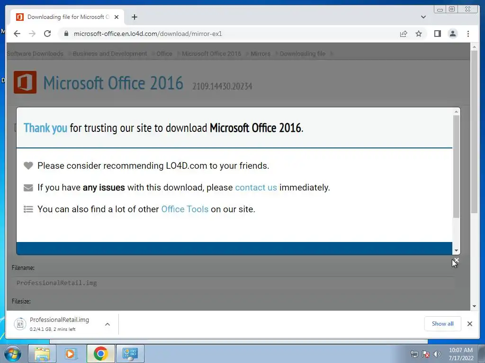
Task: Click the ProfessionalRetail.img filename text
Action: [x=57, y=283]
